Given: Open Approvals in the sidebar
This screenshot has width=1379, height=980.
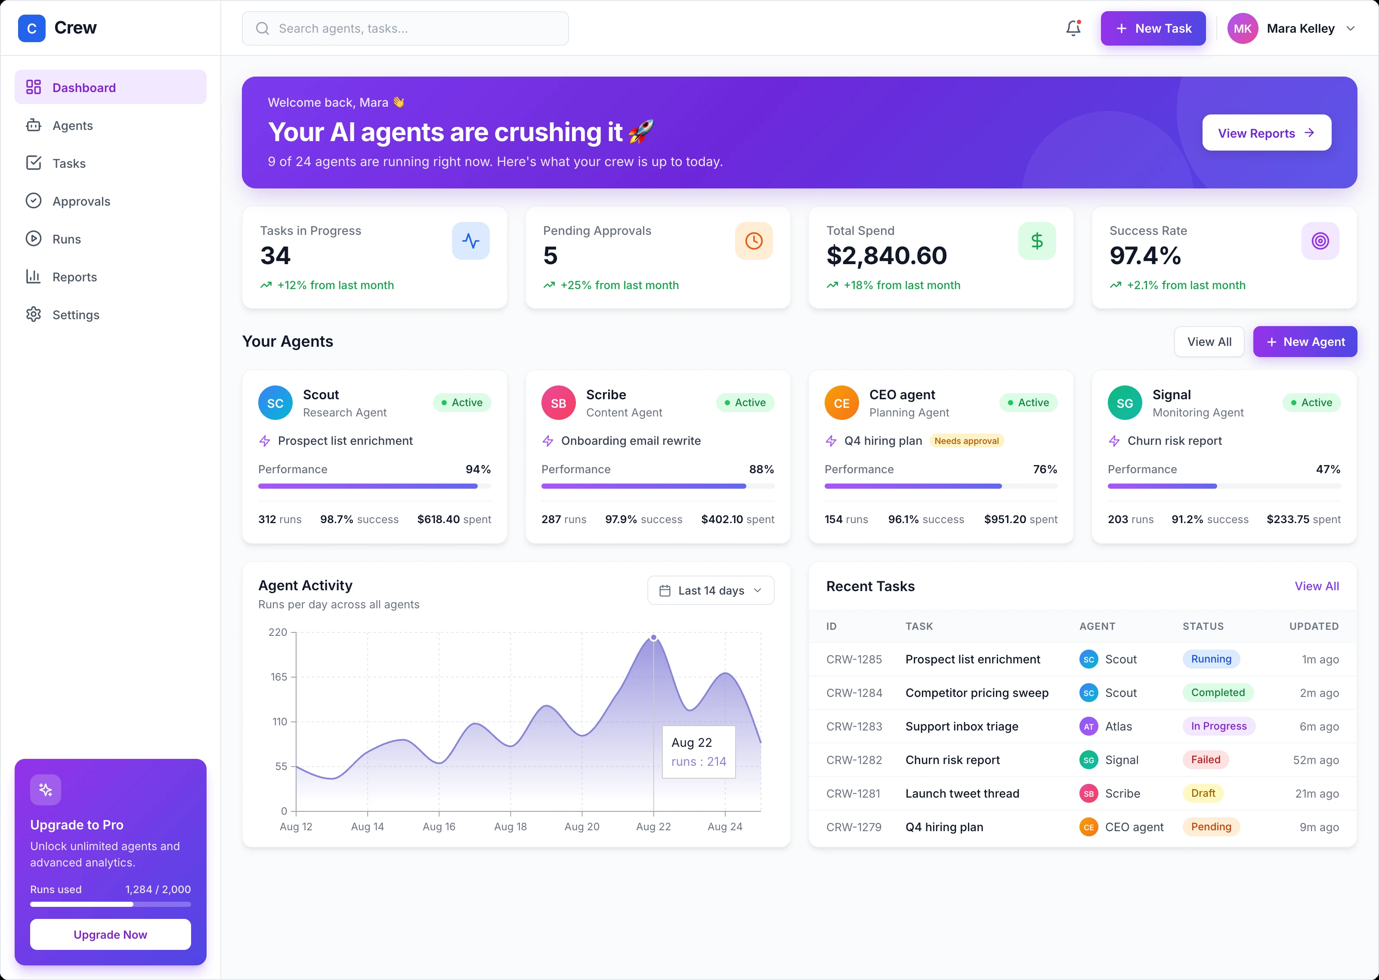Looking at the screenshot, I should click(x=111, y=201).
